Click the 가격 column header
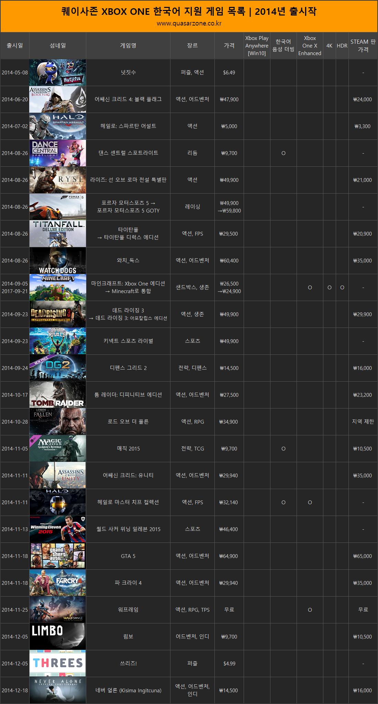The image size is (378, 704). (x=229, y=45)
